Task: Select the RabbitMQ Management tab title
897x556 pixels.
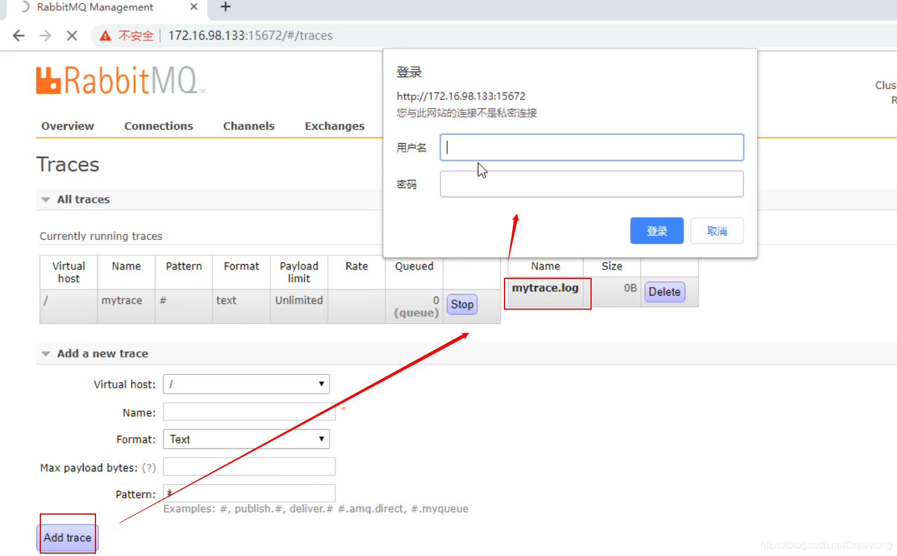Action: pyautogui.click(x=95, y=7)
